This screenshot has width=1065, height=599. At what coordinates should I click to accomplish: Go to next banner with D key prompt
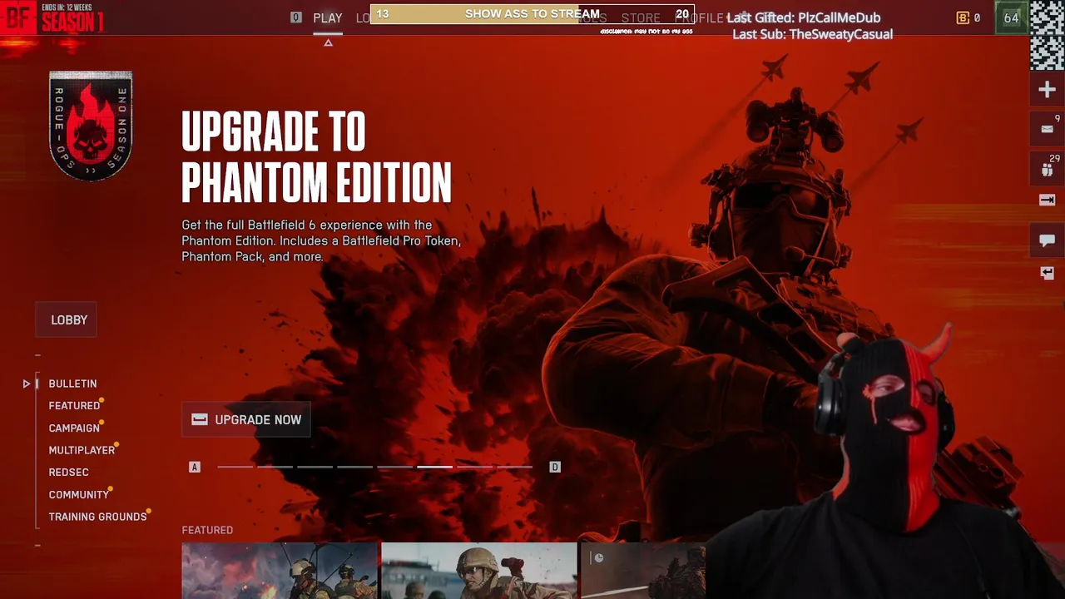[x=555, y=468]
